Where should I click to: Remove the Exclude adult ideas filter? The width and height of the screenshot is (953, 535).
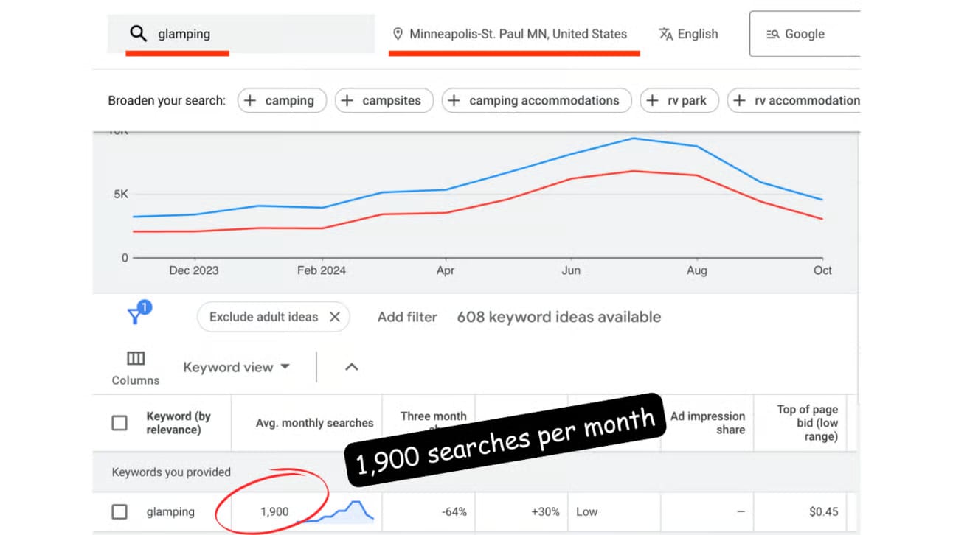334,317
